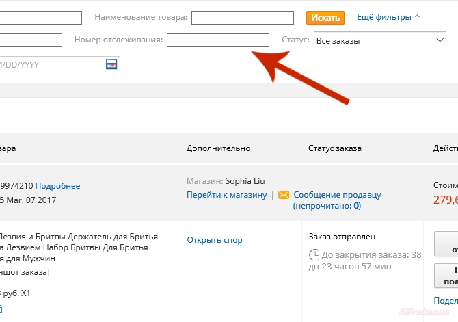Click the "Подел..." share link at right edge
Screen dimensions: 458x322
(x=446, y=301)
